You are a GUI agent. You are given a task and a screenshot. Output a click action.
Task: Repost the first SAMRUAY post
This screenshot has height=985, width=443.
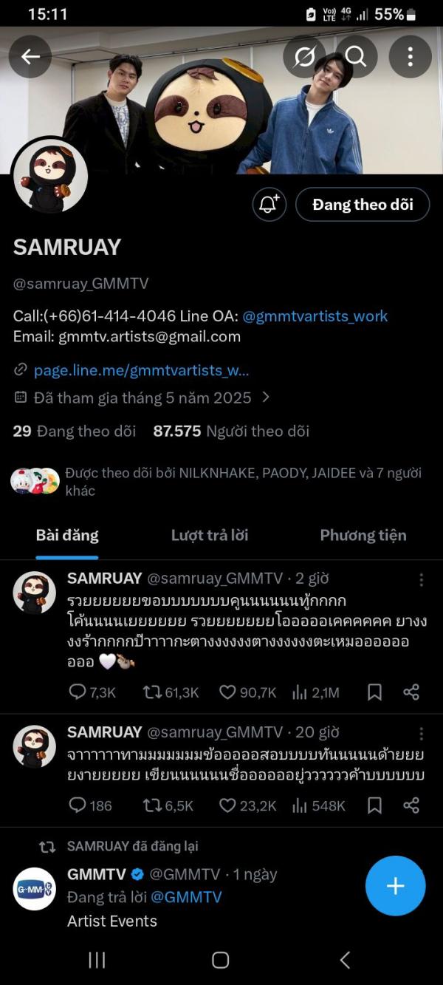pyautogui.click(x=152, y=692)
